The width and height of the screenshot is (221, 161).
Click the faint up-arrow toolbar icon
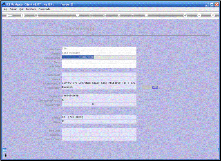pos(132,15)
